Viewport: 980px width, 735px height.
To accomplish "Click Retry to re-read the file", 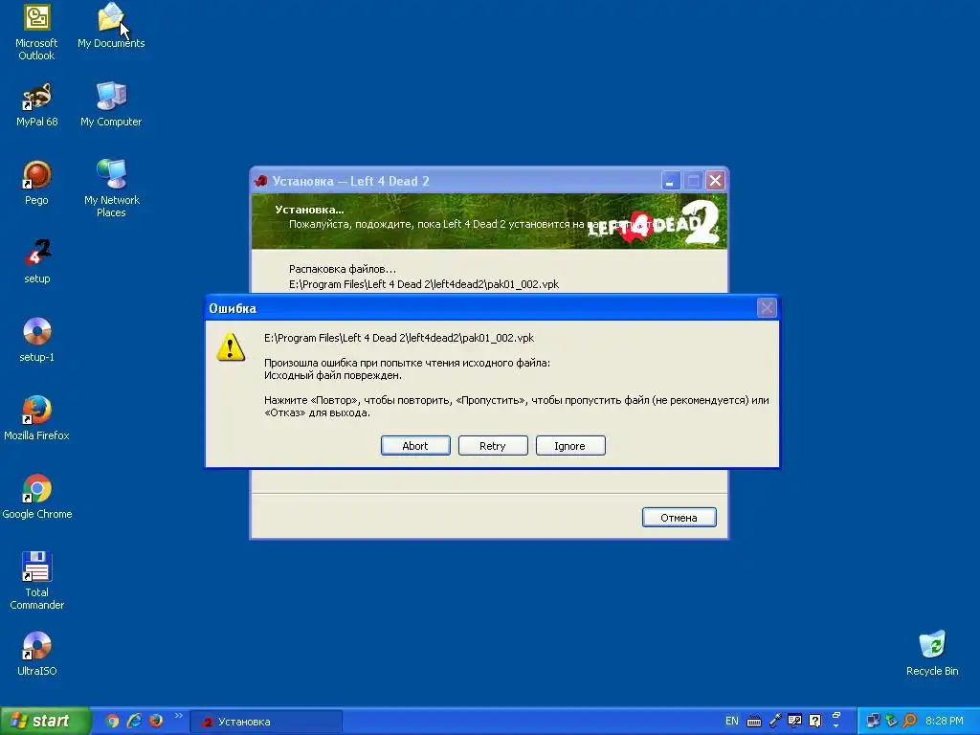I will click(493, 446).
